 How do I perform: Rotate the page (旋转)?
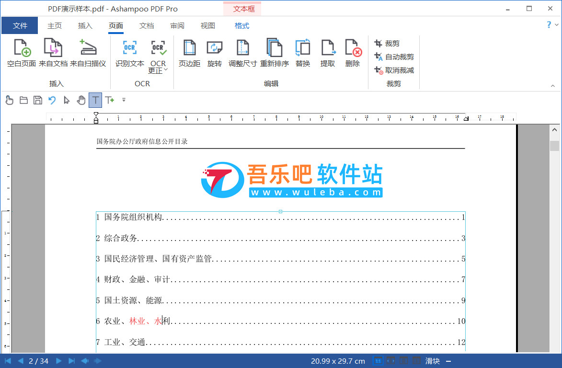click(x=214, y=53)
